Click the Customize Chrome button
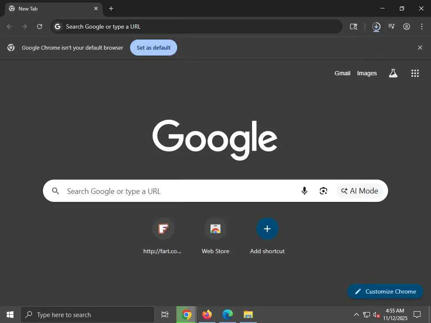The height and width of the screenshot is (323, 431). pos(385,291)
